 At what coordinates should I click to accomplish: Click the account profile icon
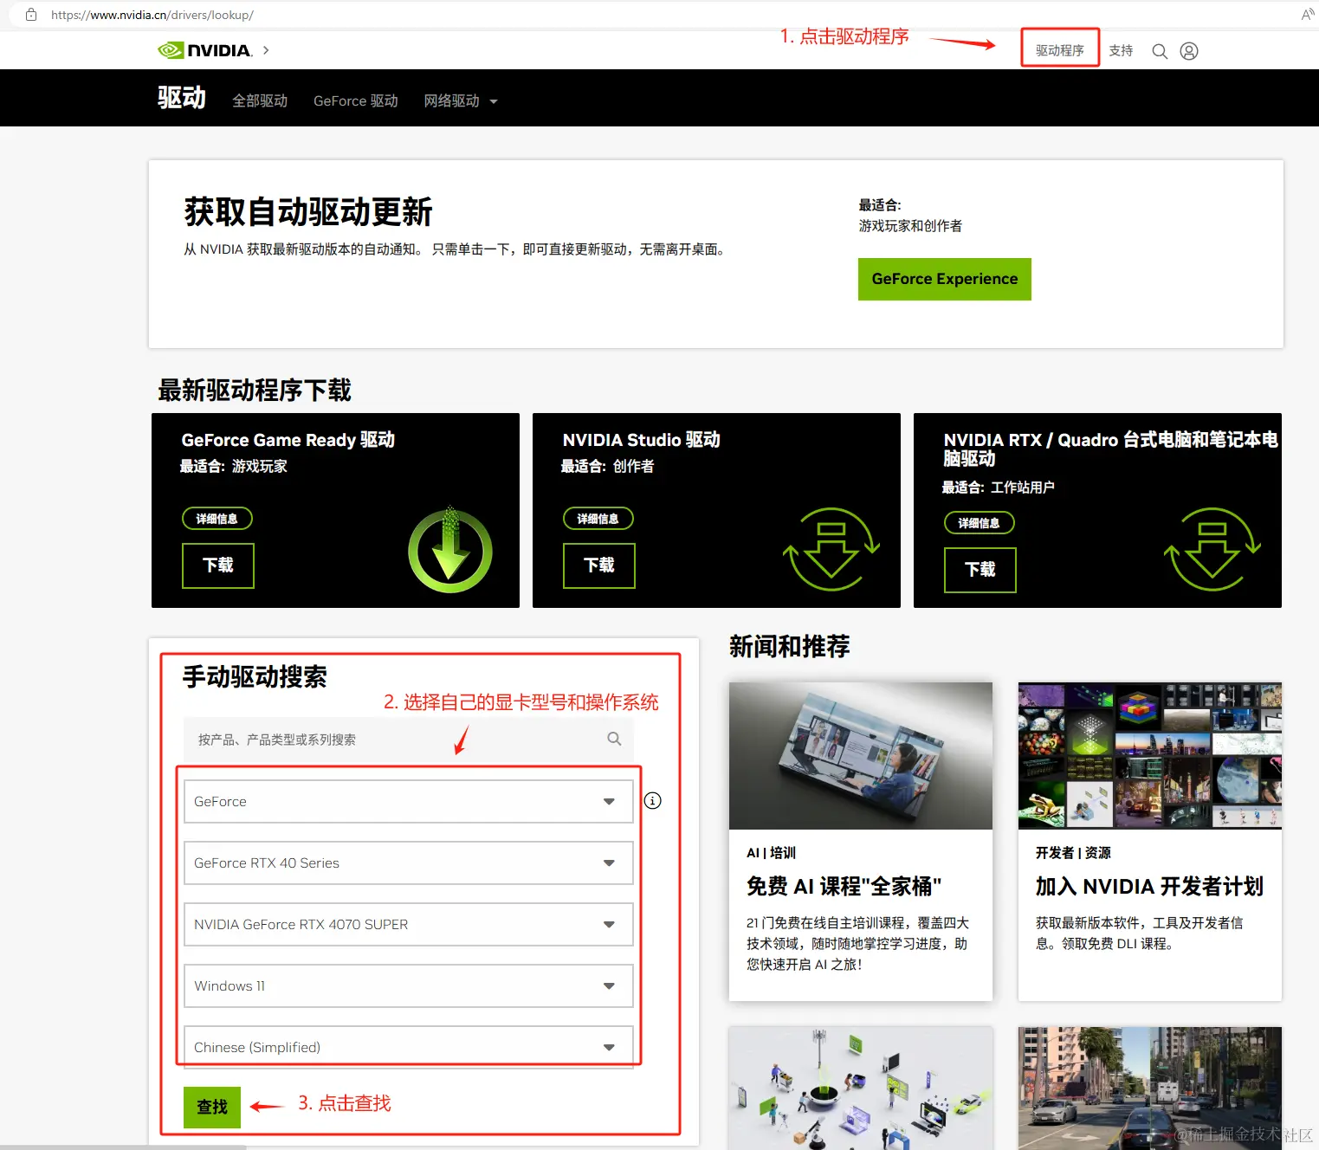1188,50
